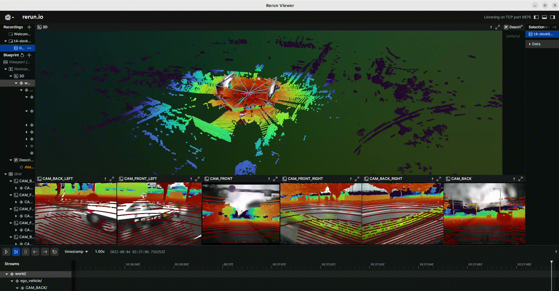Viewport: 559px width, 291px height.
Task: Add a new recording
Action: (x=29, y=27)
